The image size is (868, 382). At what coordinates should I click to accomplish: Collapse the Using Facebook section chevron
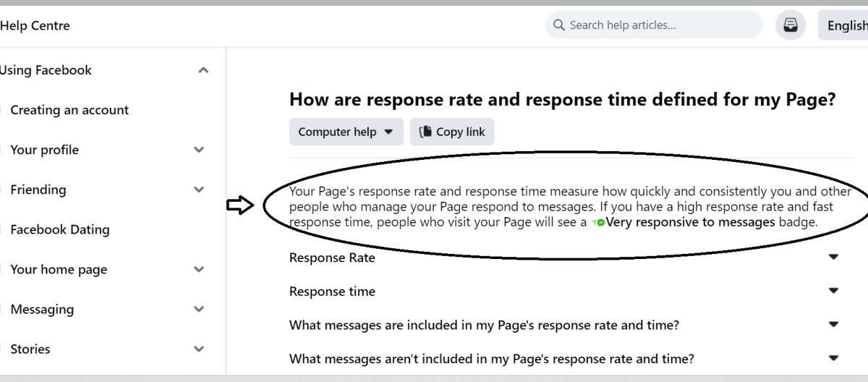tap(203, 70)
